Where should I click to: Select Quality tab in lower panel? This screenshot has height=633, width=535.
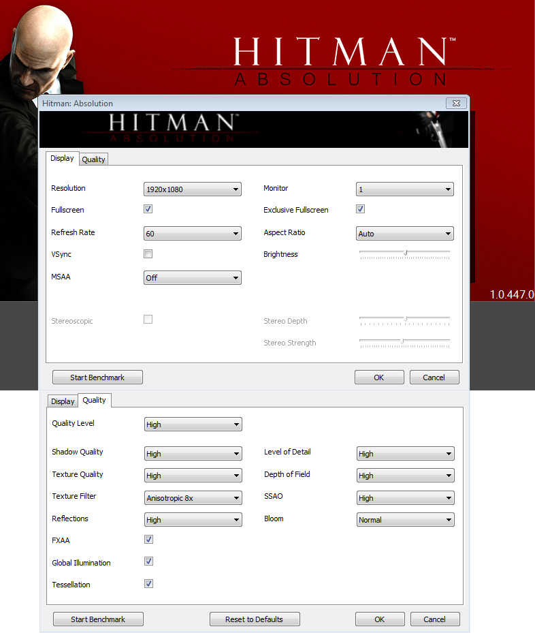click(95, 400)
